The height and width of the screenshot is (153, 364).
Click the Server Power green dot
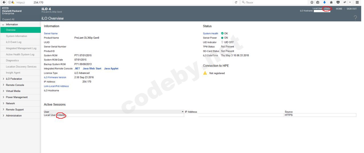pyautogui.click(x=222, y=38)
